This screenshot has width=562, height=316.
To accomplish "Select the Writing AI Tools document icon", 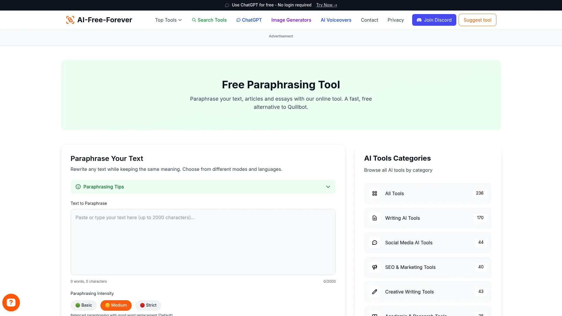I will (x=374, y=218).
